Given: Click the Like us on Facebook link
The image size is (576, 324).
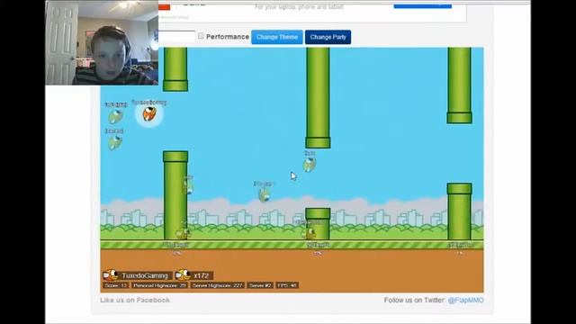Looking at the screenshot, I should 135,300.
